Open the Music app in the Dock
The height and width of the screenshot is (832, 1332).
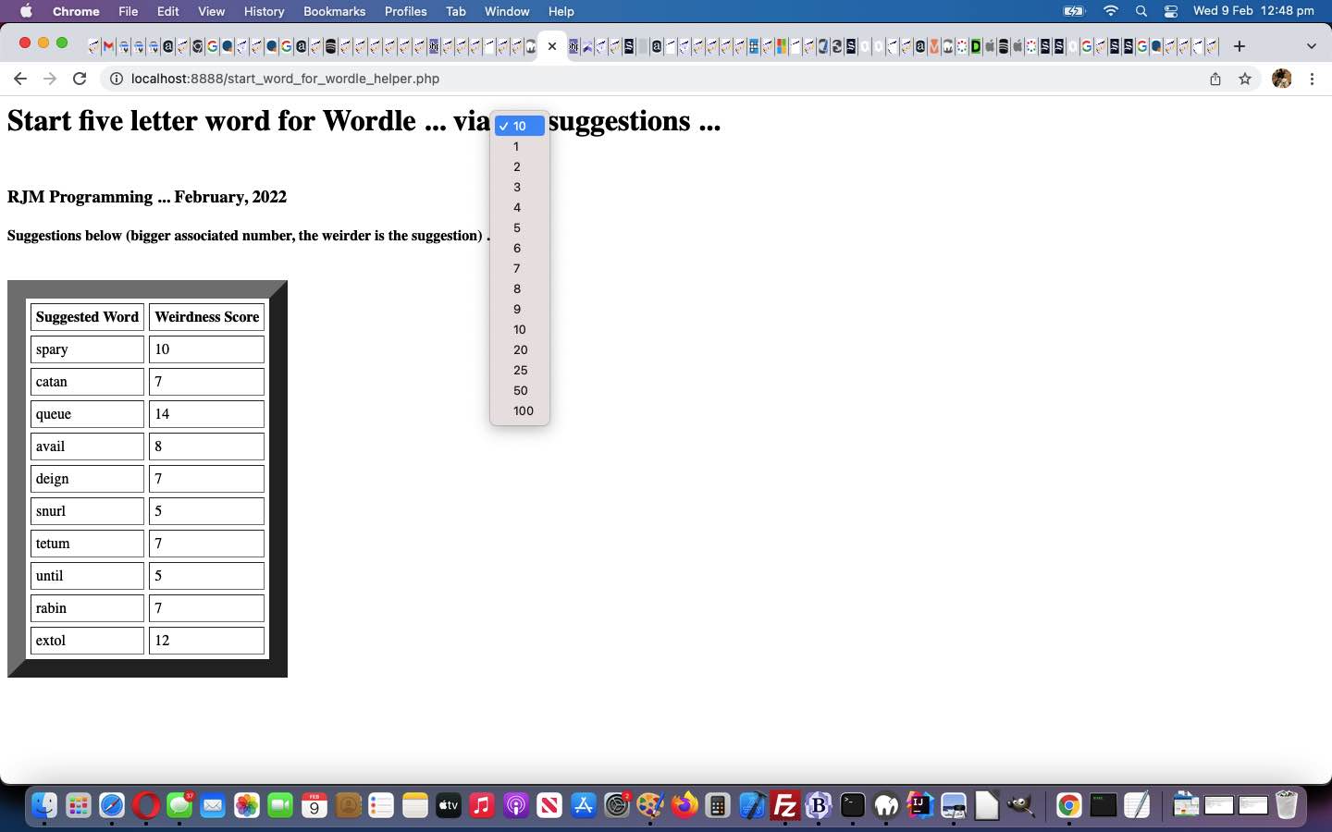pos(482,806)
